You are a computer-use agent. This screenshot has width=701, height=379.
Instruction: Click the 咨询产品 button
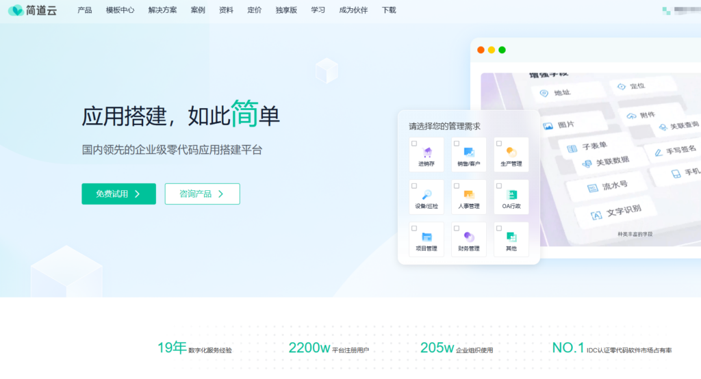pyautogui.click(x=202, y=194)
